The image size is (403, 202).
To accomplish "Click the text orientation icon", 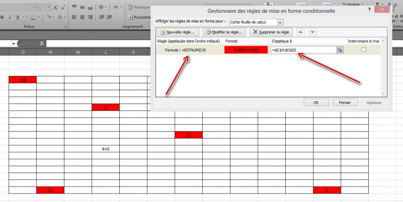I will pos(103,7).
